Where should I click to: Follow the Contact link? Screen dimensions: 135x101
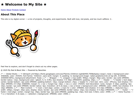[22, 10]
